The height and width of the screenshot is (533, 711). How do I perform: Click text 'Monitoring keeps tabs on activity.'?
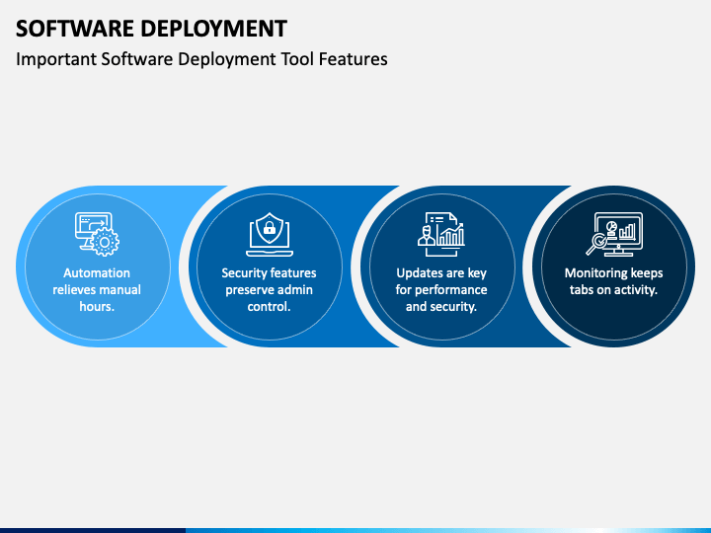tap(613, 281)
